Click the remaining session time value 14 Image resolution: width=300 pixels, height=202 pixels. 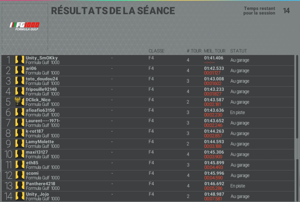point(286,11)
